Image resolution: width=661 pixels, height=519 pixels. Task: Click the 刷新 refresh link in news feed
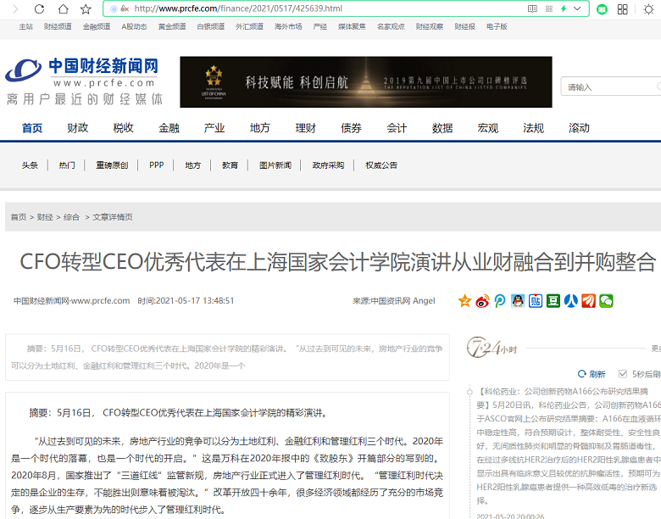tap(597, 374)
